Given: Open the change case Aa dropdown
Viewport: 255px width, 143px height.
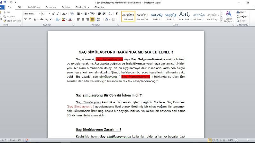Looking at the screenshot, I should point(65,14).
